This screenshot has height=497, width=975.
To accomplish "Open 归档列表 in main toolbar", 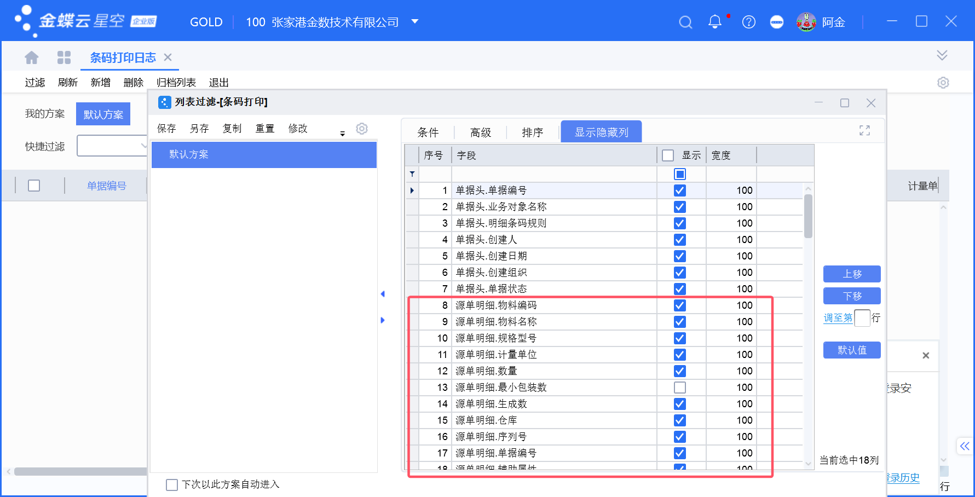I will click(176, 83).
